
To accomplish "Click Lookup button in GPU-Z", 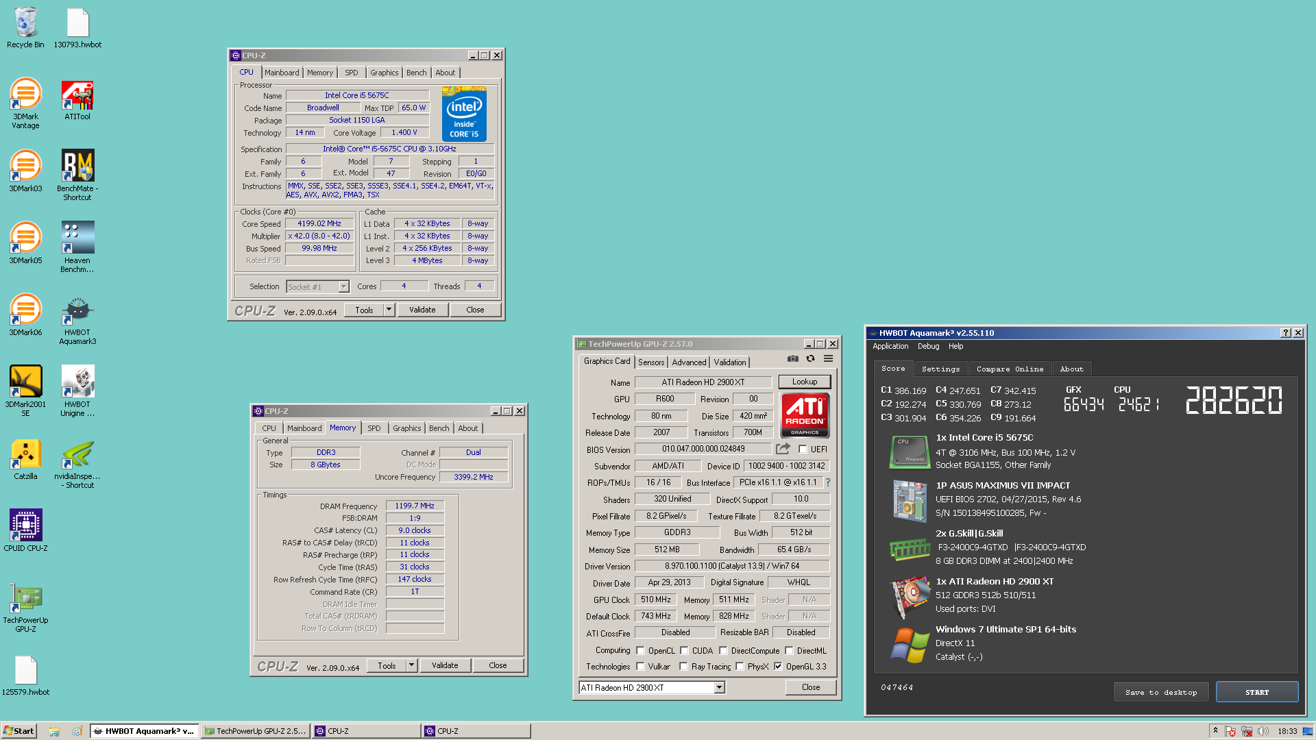I will tap(805, 382).
